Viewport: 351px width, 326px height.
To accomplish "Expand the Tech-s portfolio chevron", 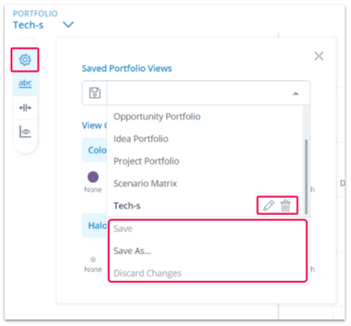I will coord(68,25).
